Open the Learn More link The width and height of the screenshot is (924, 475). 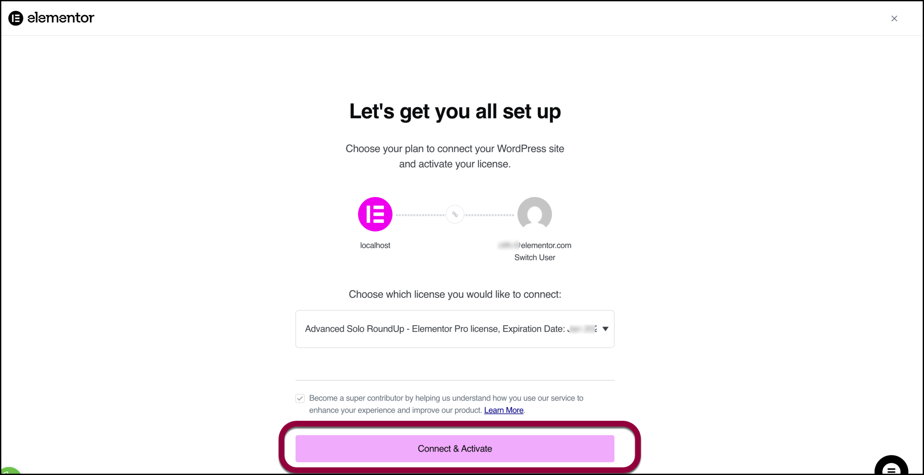[504, 410]
